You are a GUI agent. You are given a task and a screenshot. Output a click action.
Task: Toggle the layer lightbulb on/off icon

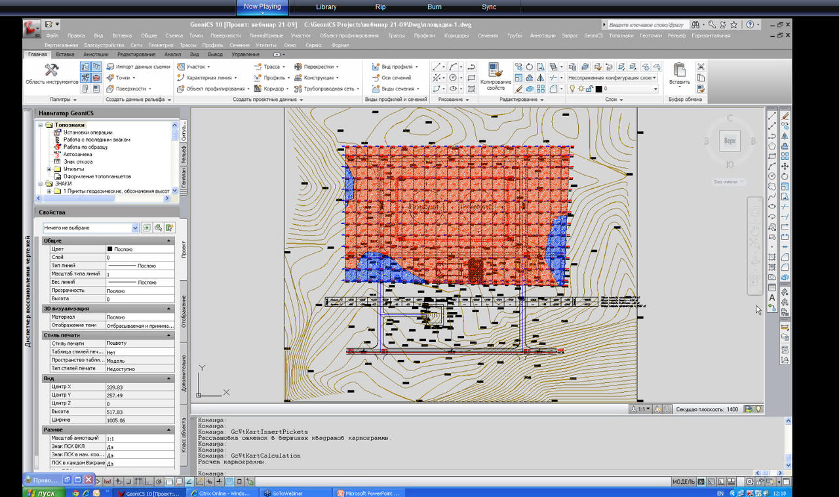[x=572, y=89]
